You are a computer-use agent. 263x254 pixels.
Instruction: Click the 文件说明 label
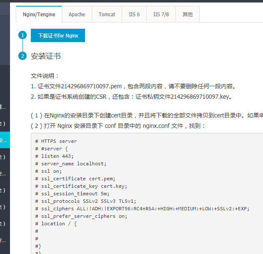45,76
